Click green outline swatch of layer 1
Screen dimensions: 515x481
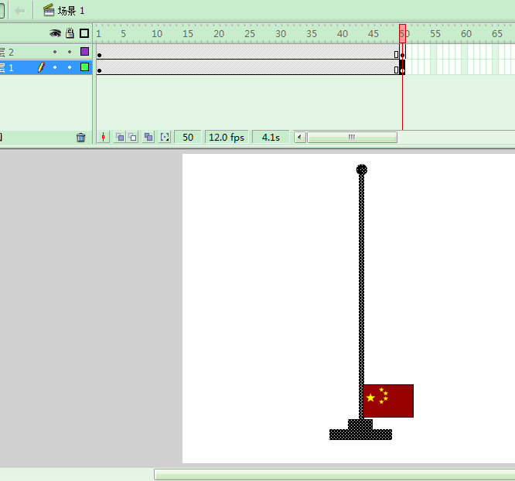[85, 67]
